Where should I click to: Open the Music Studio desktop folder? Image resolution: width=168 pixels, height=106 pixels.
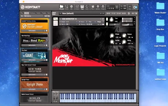(160, 8)
